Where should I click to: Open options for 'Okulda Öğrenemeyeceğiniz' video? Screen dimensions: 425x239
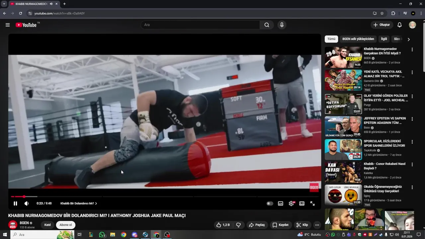coord(412,187)
